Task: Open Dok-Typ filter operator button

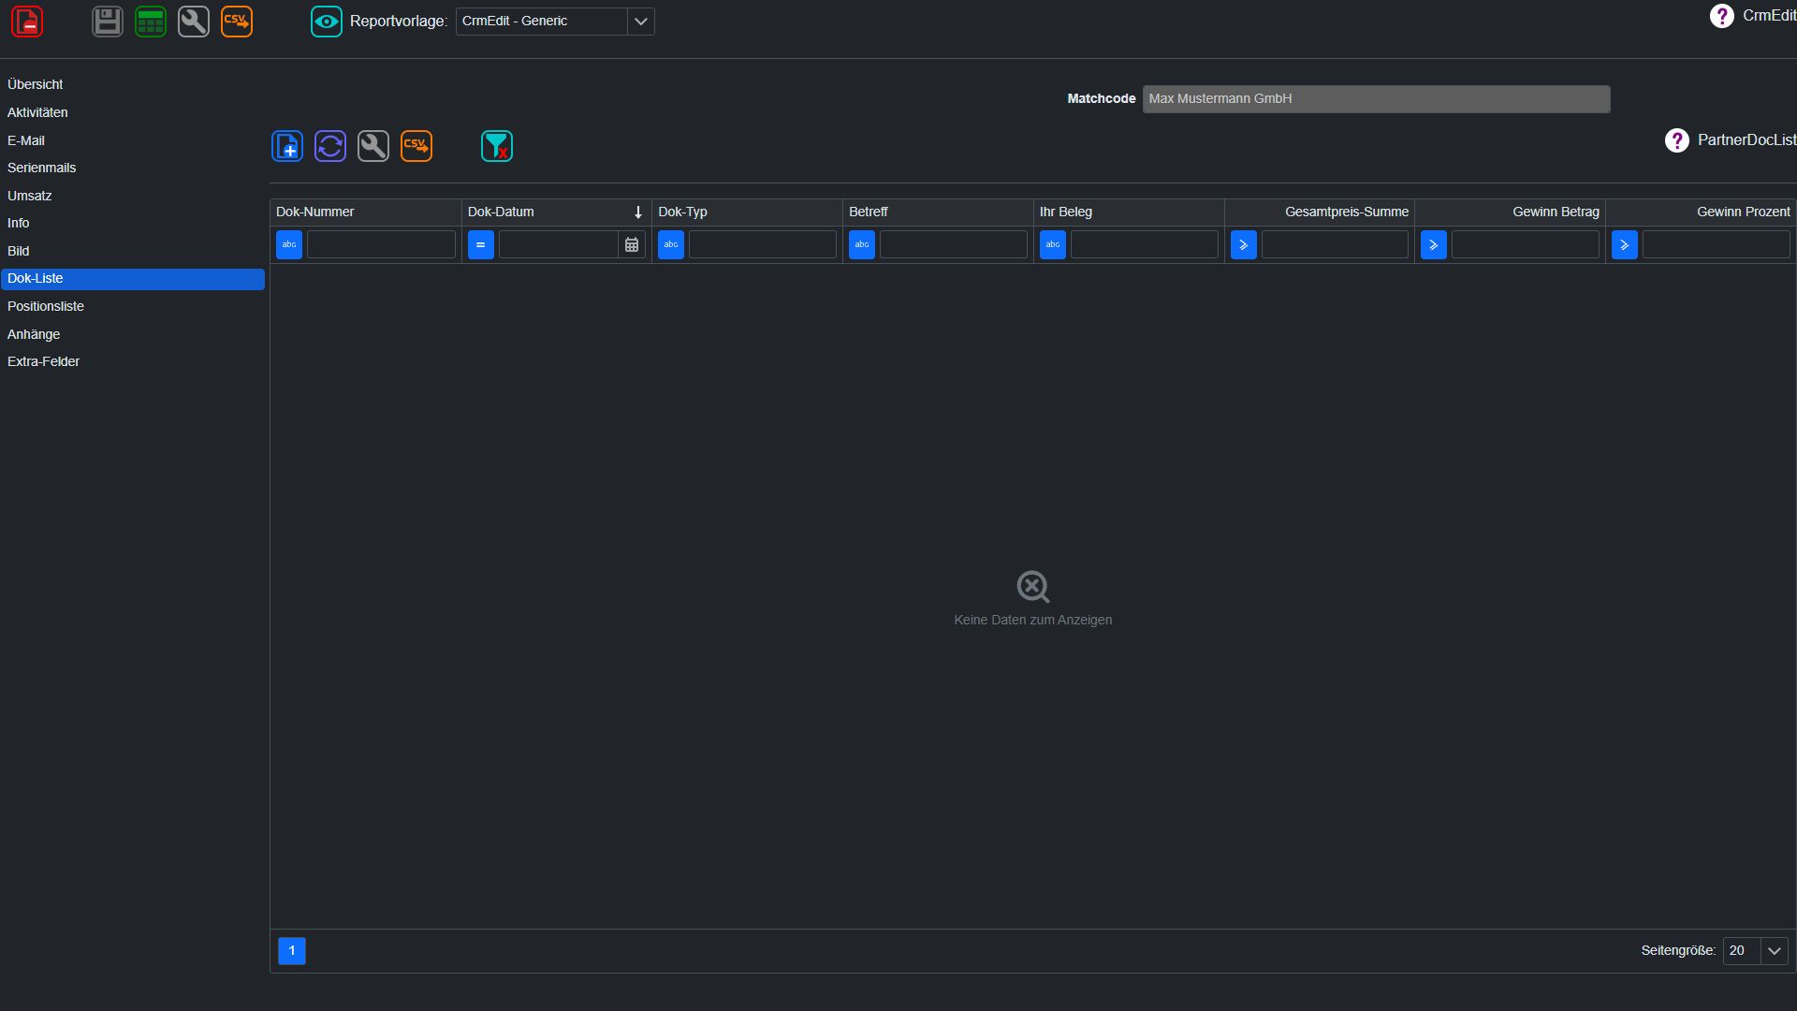Action: pyautogui.click(x=671, y=244)
